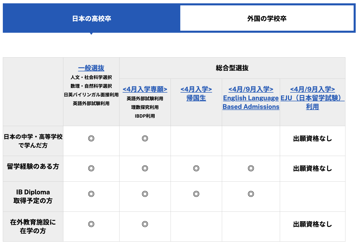Click 英語外部試験利用 under 一般選抜

tap(91, 103)
